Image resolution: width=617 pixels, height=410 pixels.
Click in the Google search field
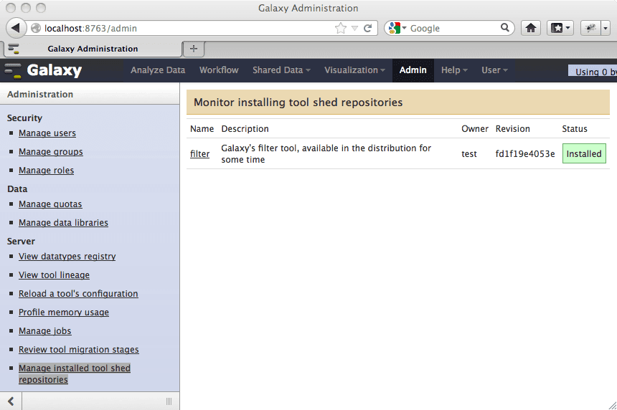452,29
